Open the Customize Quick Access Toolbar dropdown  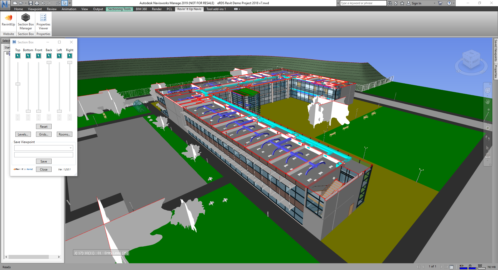70,3
